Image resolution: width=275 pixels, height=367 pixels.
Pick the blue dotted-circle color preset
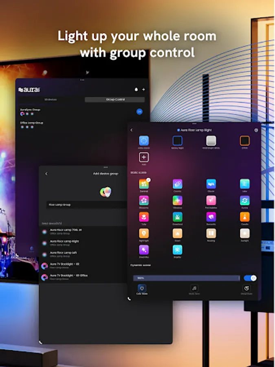point(144,141)
